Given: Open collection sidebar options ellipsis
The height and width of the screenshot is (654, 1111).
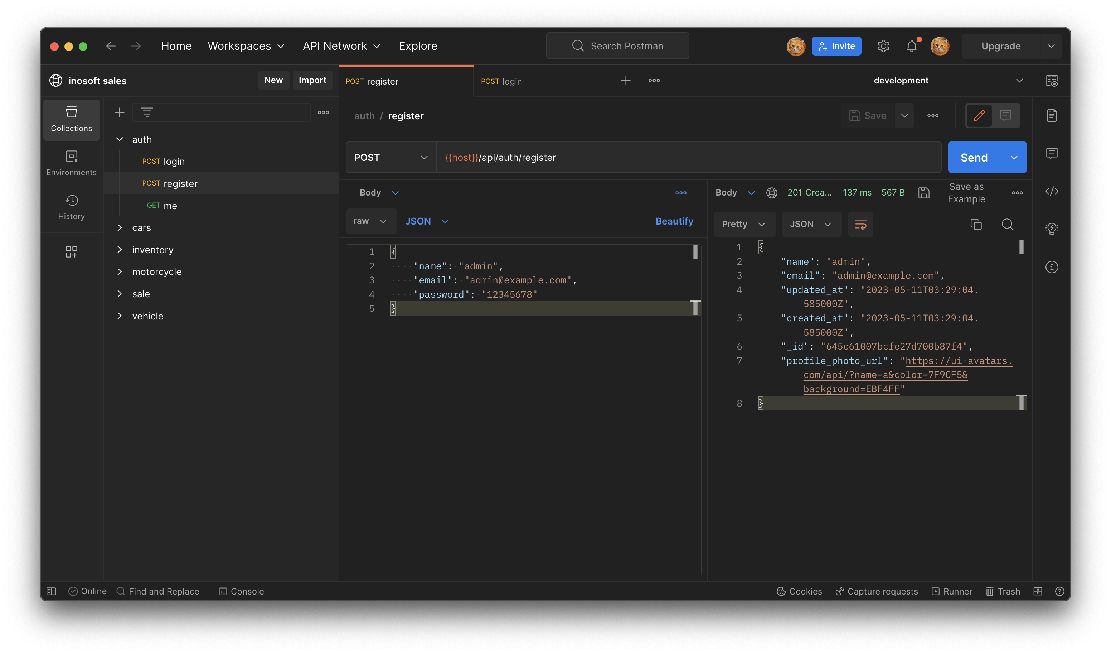Looking at the screenshot, I should click(323, 112).
